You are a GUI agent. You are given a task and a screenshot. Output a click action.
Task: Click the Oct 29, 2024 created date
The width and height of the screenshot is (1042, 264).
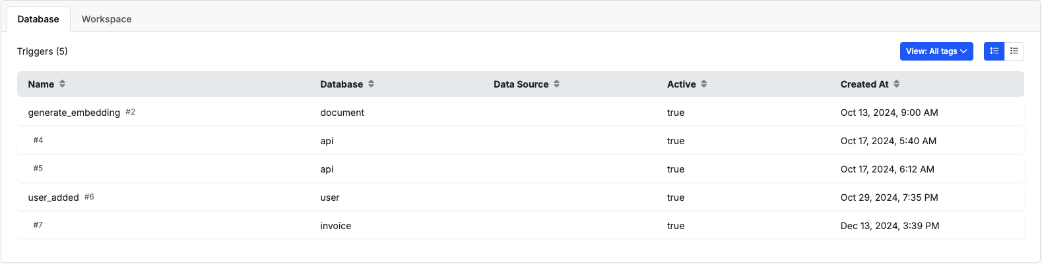(x=889, y=198)
